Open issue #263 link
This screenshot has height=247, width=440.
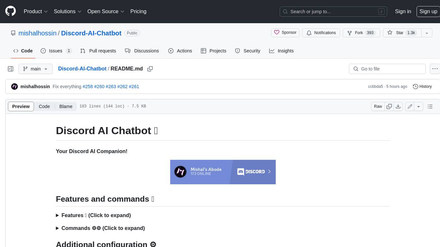[111, 86]
